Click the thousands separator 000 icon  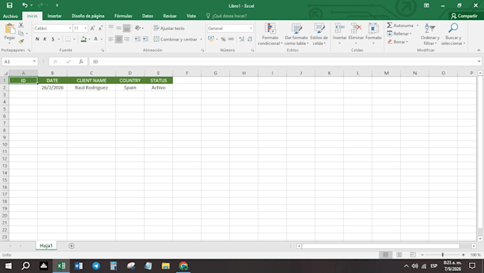click(231, 39)
